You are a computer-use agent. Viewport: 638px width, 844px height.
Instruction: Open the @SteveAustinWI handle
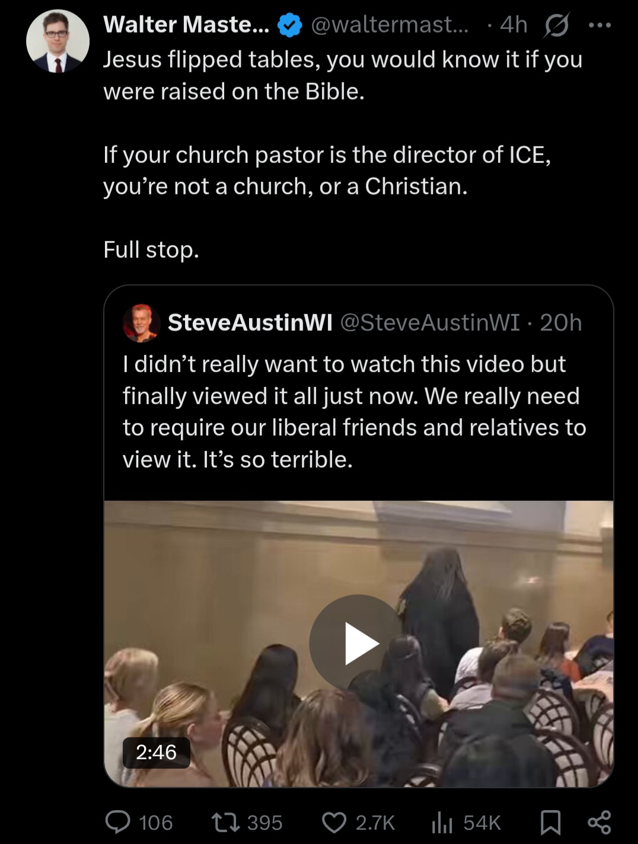430,322
